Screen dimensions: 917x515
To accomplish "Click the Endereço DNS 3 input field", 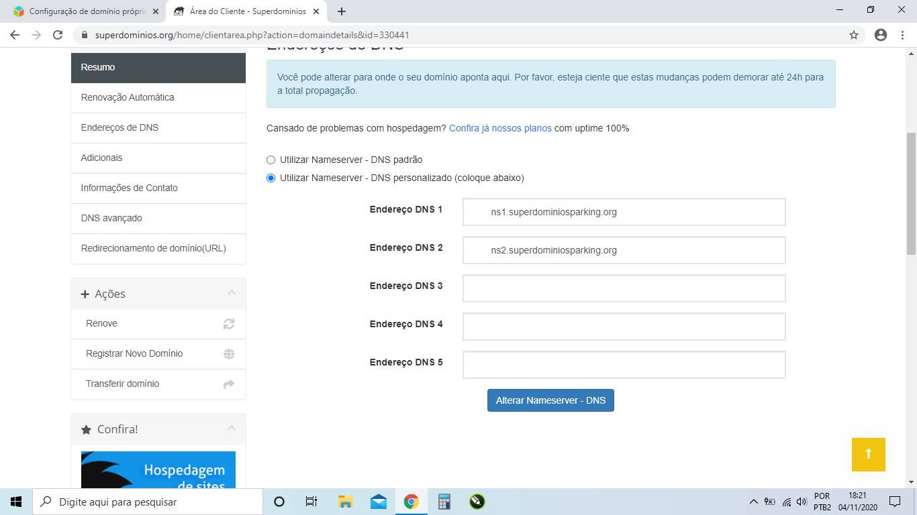I will coord(624,288).
